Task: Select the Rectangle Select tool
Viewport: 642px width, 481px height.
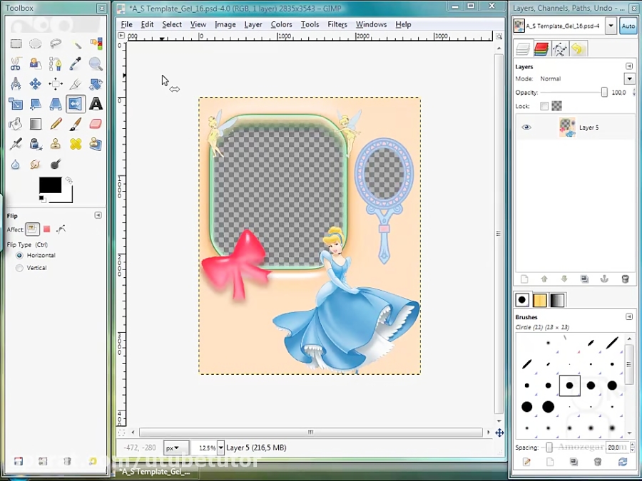Action: [16, 43]
